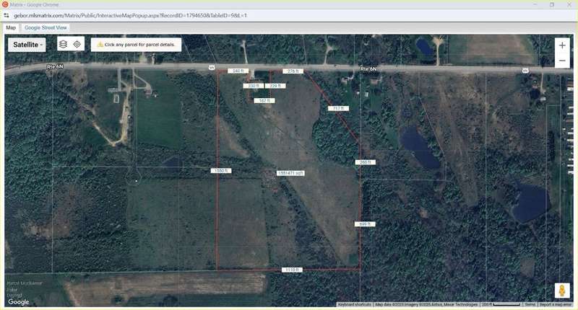The image size is (578, 310).
Task: Click the Street View pegman icon
Action: [x=561, y=290]
